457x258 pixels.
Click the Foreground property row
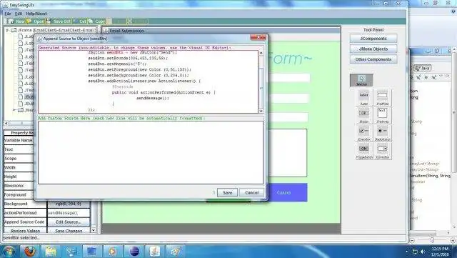19,194
